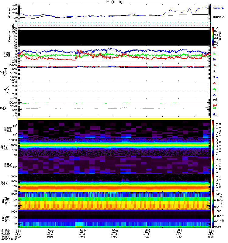Click the blue Bx legend label
Screen dimensions: 228x243
[x=214, y=59]
